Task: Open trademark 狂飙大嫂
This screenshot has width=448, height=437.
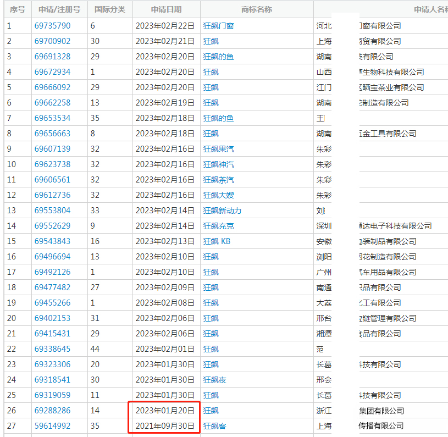Action: (218, 195)
